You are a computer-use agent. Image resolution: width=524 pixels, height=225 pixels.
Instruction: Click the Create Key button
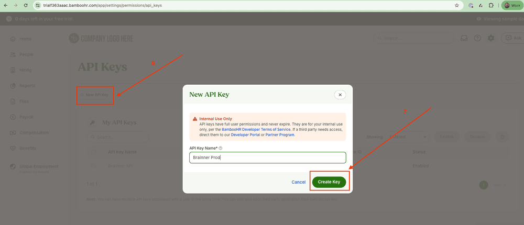click(x=329, y=182)
